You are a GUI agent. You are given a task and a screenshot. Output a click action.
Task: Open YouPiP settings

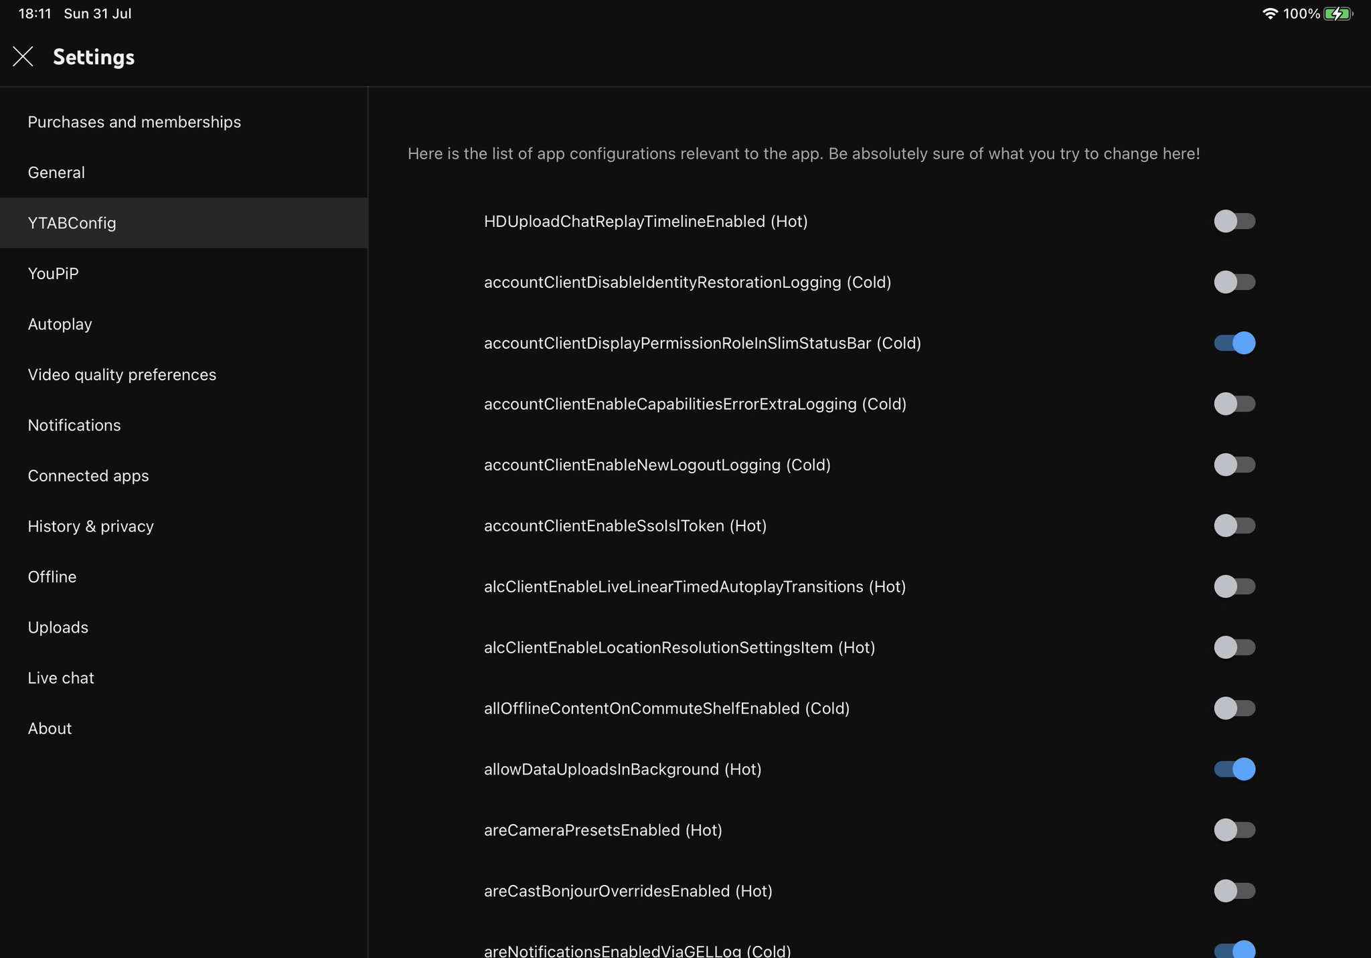click(x=183, y=274)
